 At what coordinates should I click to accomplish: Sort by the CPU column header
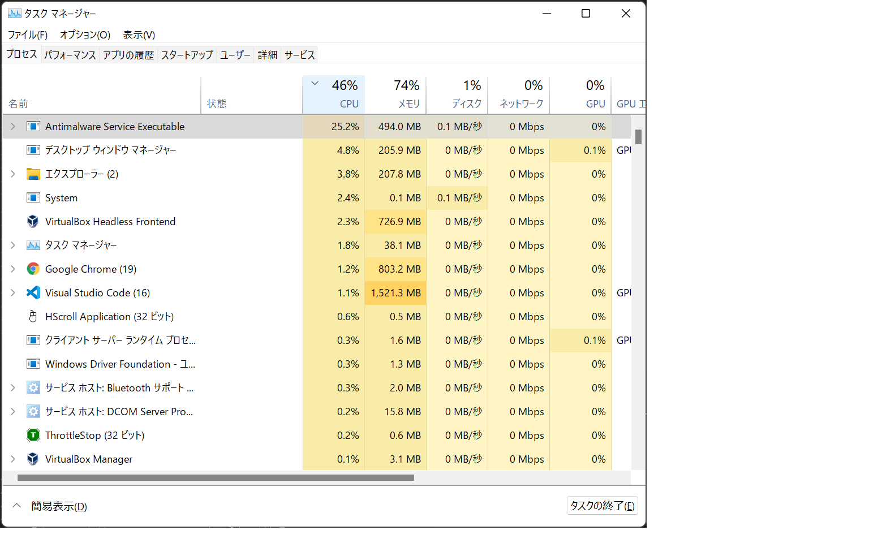click(334, 94)
